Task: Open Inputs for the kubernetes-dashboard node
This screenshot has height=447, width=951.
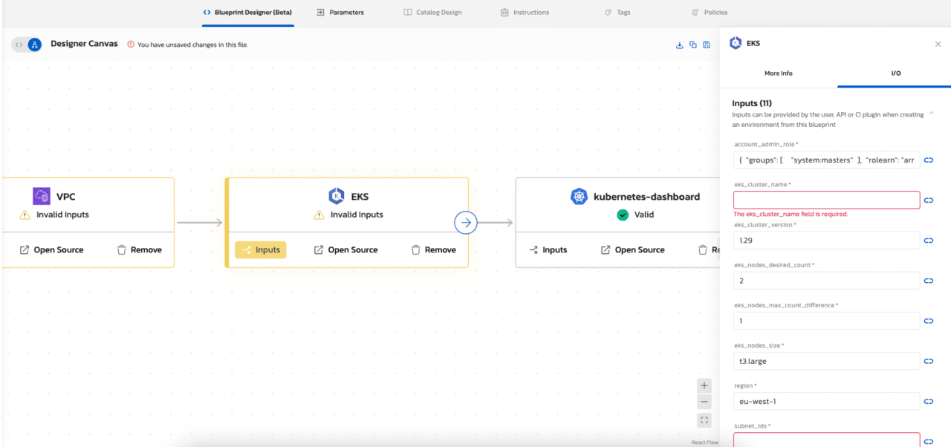Action: click(548, 249)
